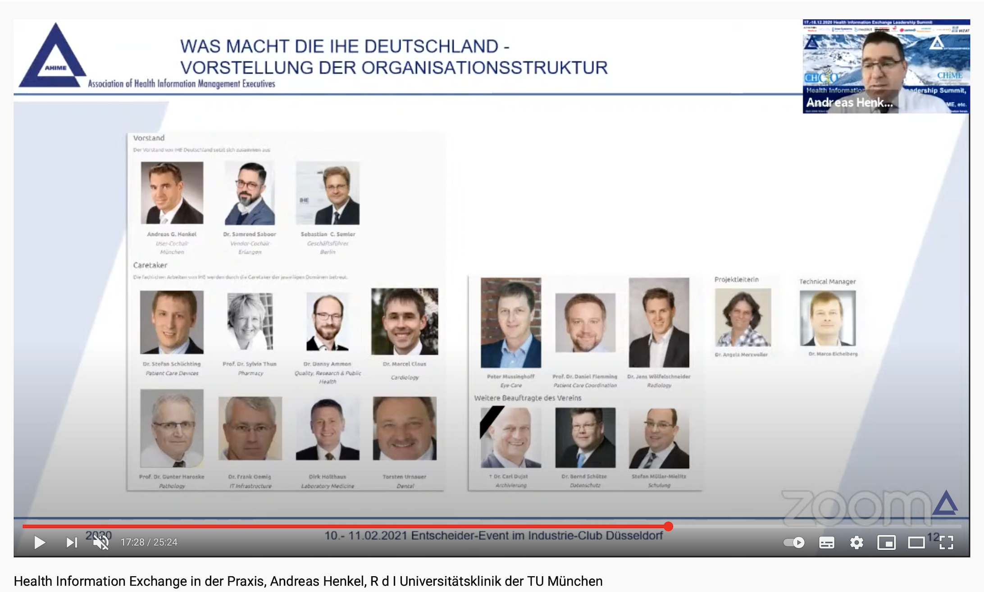The image size is (984, 592).
Task: Click the Dr. Jens Wölfelschneider portrait
Action: coord(659,323)
